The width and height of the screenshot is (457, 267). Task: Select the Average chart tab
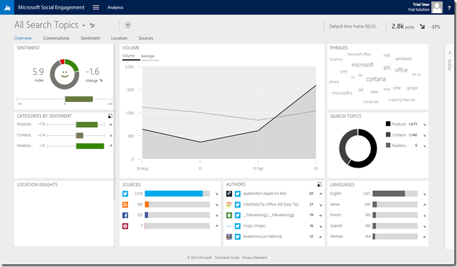(147, 56)
